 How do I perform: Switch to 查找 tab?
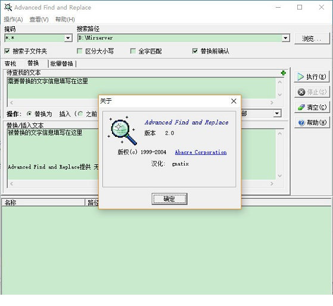click(x=10, y=64)
